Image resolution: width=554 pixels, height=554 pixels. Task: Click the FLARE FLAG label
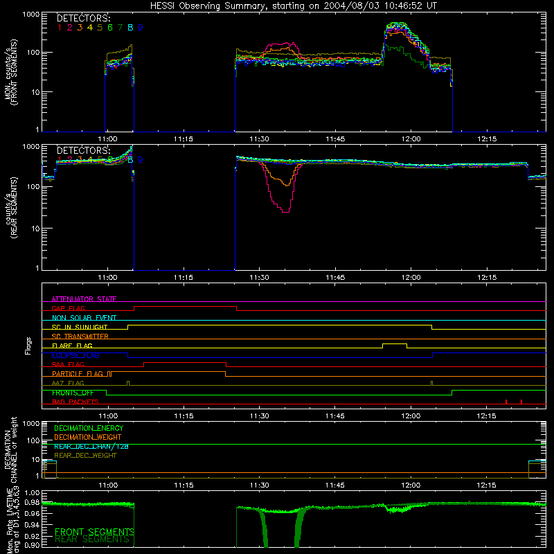click(x=72, y=346)
